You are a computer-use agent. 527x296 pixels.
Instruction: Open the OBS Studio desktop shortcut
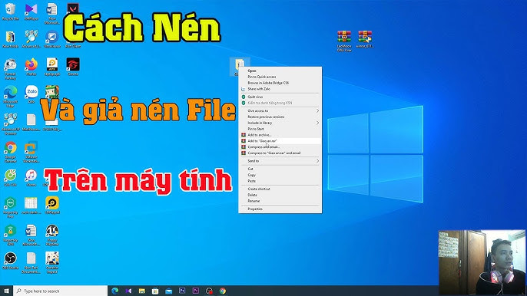coord(11,261)
